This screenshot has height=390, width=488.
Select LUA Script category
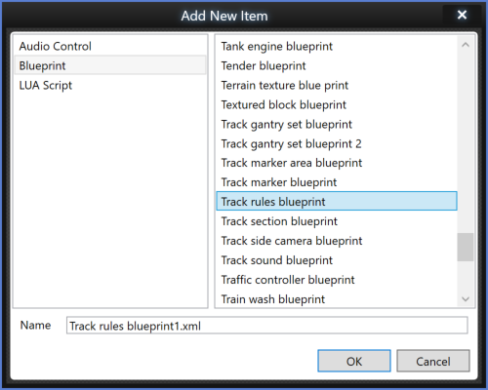110,85
